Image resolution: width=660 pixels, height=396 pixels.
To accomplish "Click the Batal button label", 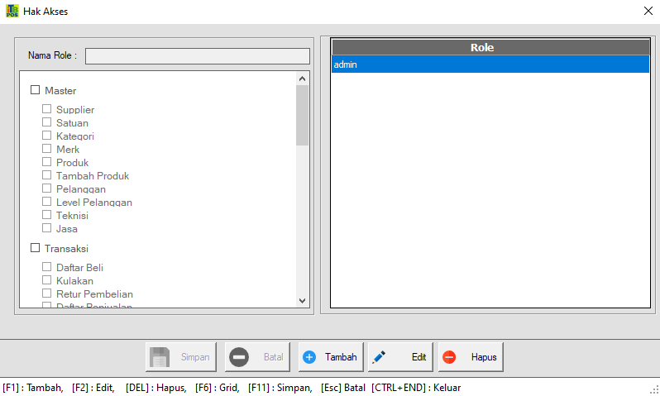I will 274,357.
